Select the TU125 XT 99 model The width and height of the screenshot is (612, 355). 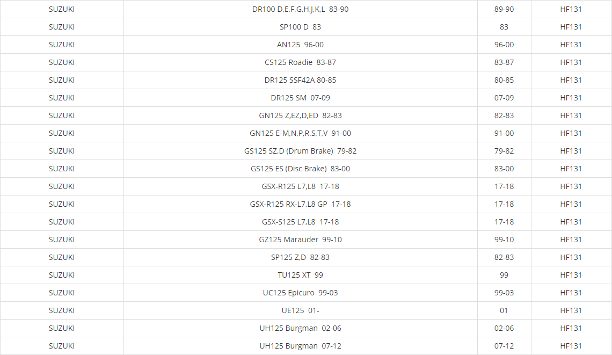300,275
